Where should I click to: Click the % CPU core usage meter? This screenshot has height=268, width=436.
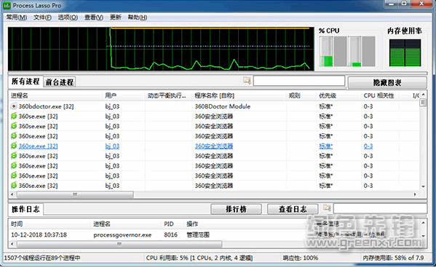(347, 52)
